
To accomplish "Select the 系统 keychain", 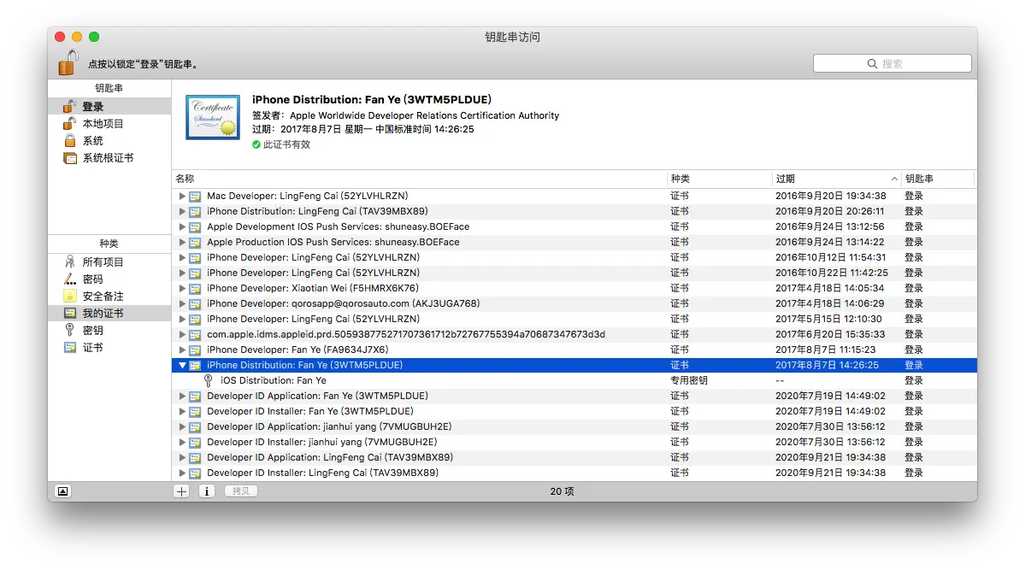I will (x=109, y=140).
